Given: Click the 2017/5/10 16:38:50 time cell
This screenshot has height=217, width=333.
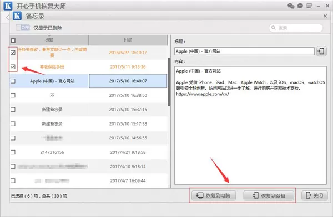Looking at the screenshot, I should pyautogui.click(x=128, y=95).
